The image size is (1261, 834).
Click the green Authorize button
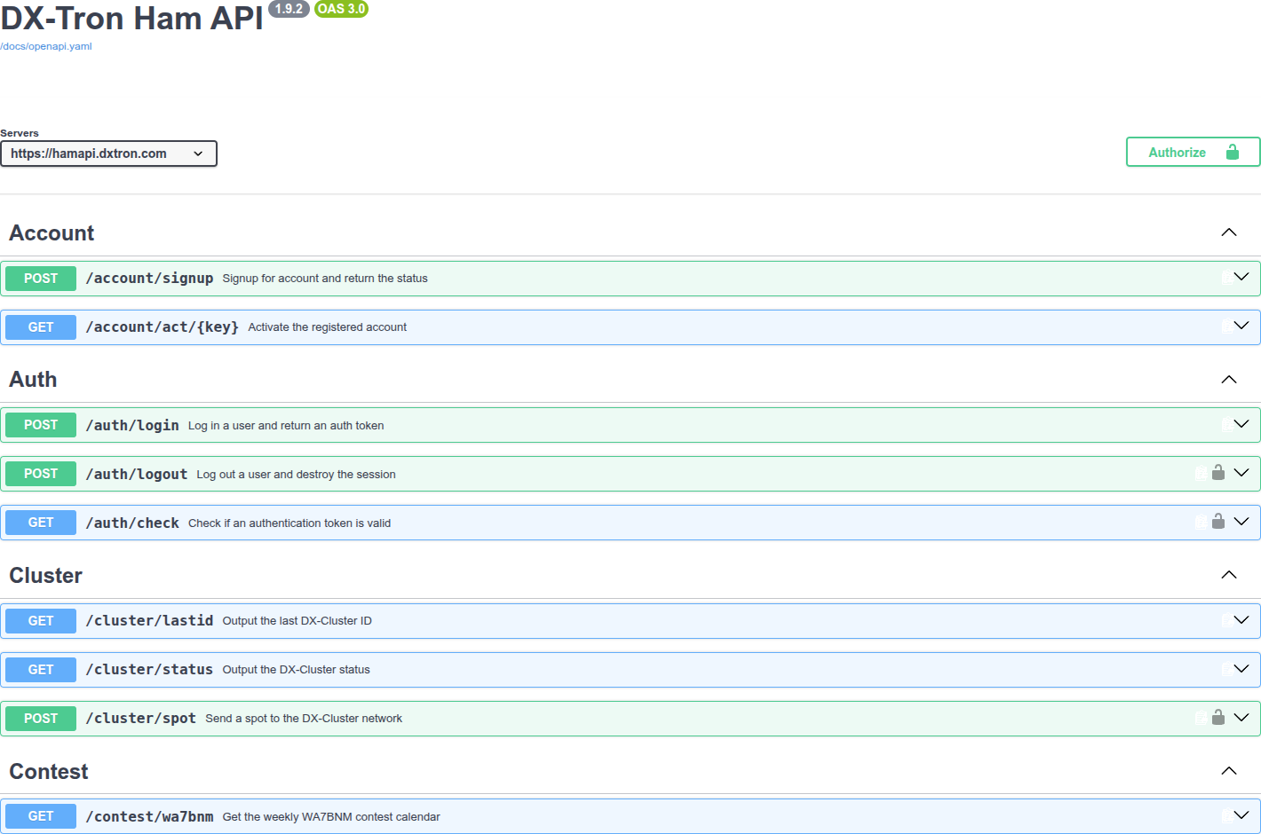(1193, 152)
